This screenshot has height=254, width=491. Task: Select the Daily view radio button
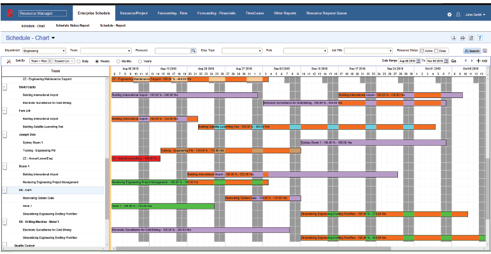78,61
